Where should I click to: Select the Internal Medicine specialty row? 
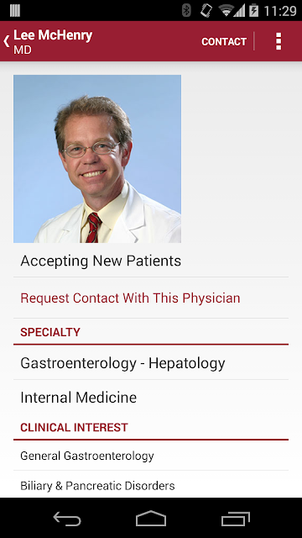click(151, 398)
